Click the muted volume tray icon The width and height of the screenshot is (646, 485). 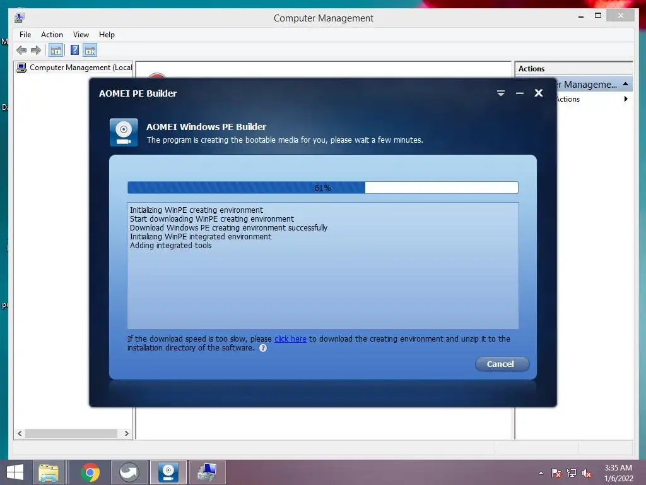587,473
